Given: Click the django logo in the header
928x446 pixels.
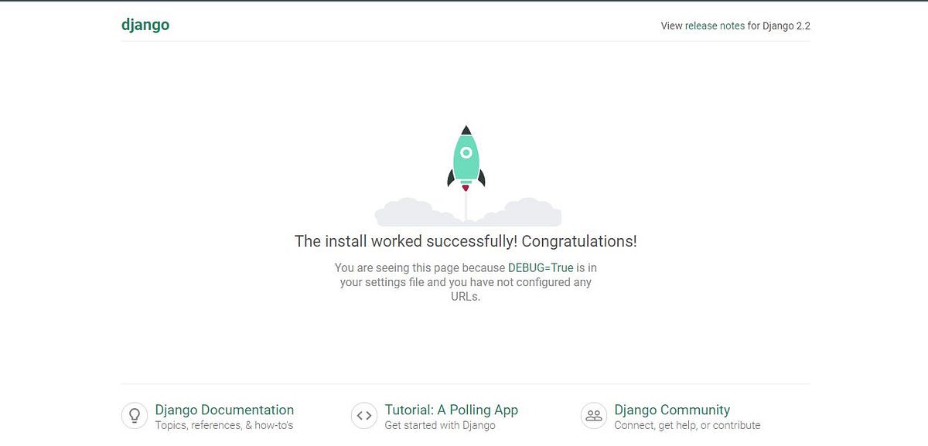Looking at the screenshot, I should 145,25.
